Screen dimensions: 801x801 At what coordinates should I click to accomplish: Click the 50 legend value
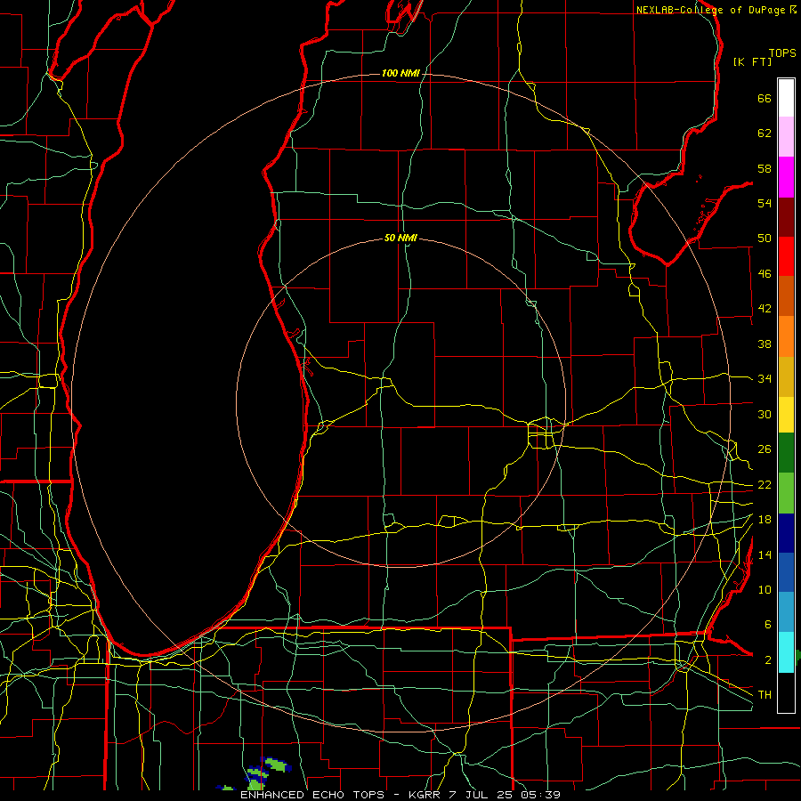click(x=765, y=239)
